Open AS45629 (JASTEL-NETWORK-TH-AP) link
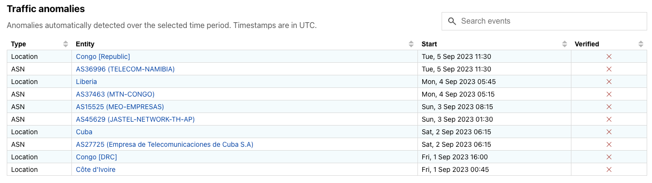Viewport: 652px width, 183px height. pyautogui.click(x=135, y=119)
